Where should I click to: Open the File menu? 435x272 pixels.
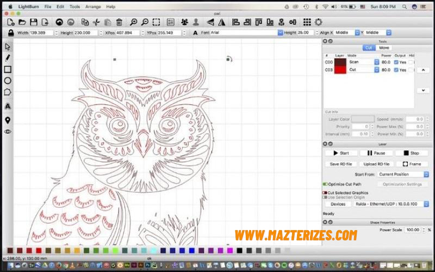click(48, 7)
